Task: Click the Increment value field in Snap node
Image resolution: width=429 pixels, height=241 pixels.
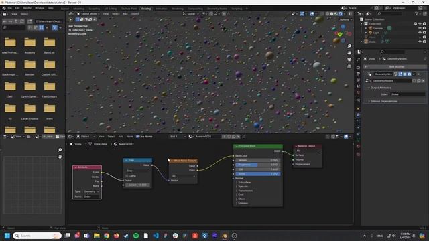Action: [137, 185]
